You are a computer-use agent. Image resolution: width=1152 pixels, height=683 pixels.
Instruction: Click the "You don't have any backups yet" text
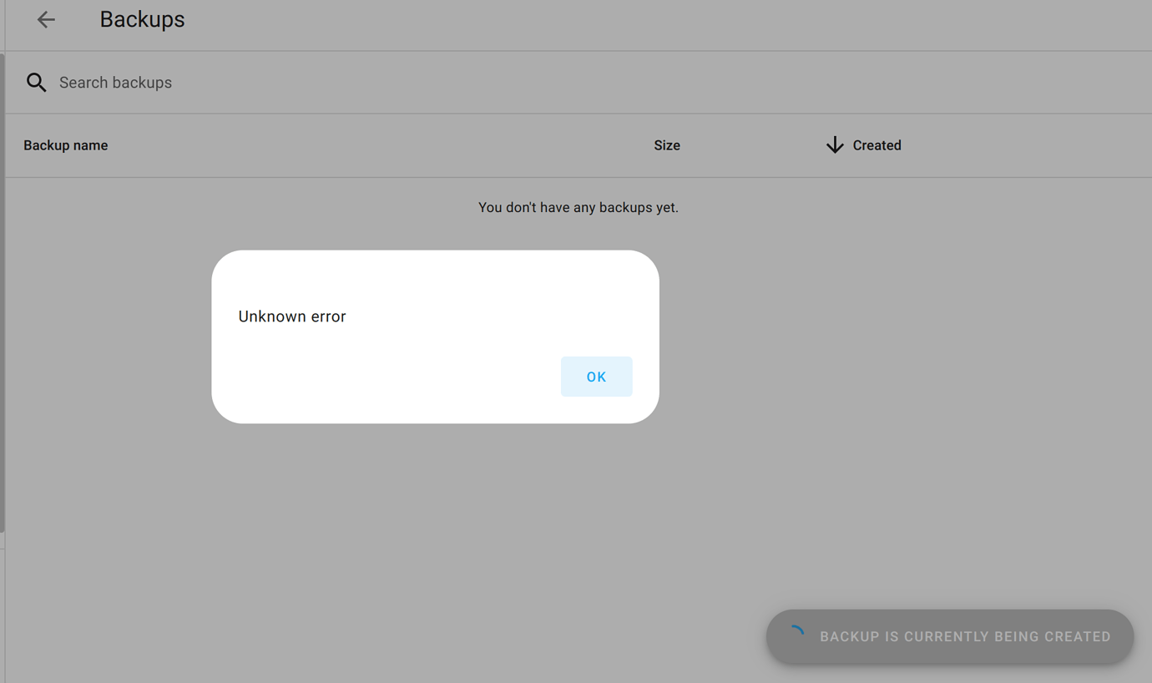579,207
